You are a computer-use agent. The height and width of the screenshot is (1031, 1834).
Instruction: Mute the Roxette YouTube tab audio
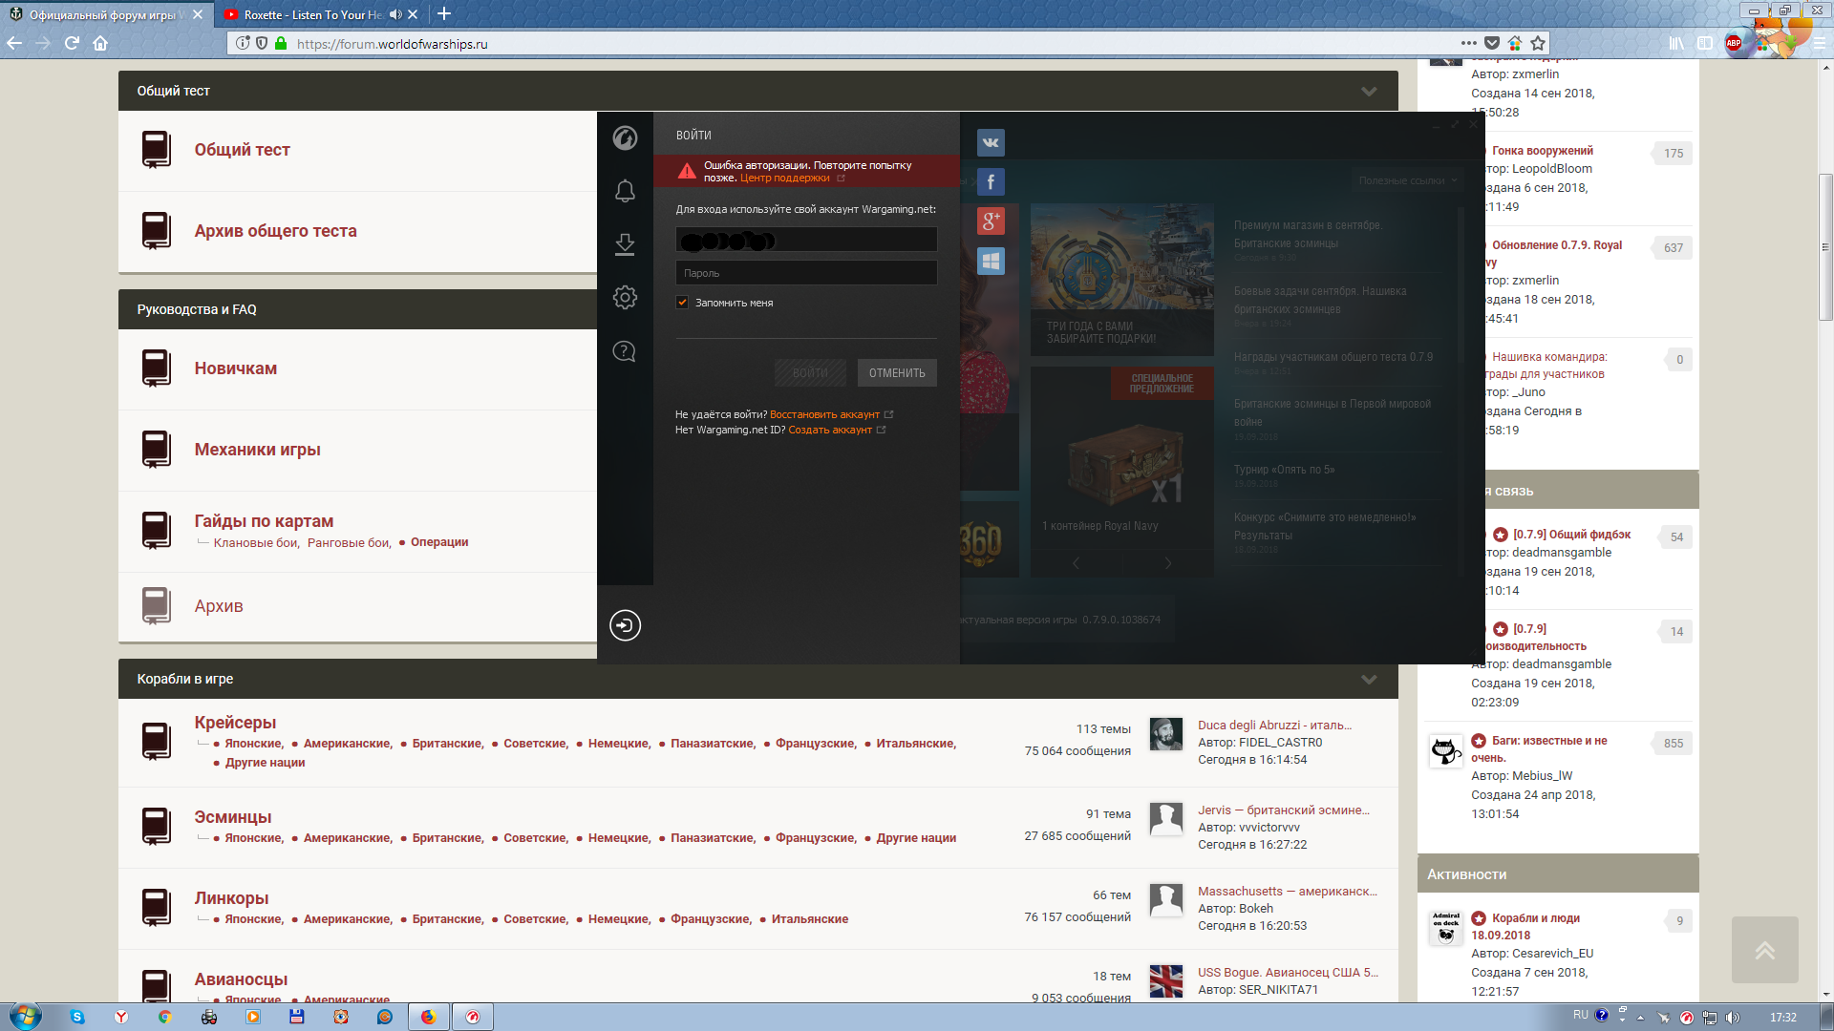pyautogui.click(x=395, y=14)
